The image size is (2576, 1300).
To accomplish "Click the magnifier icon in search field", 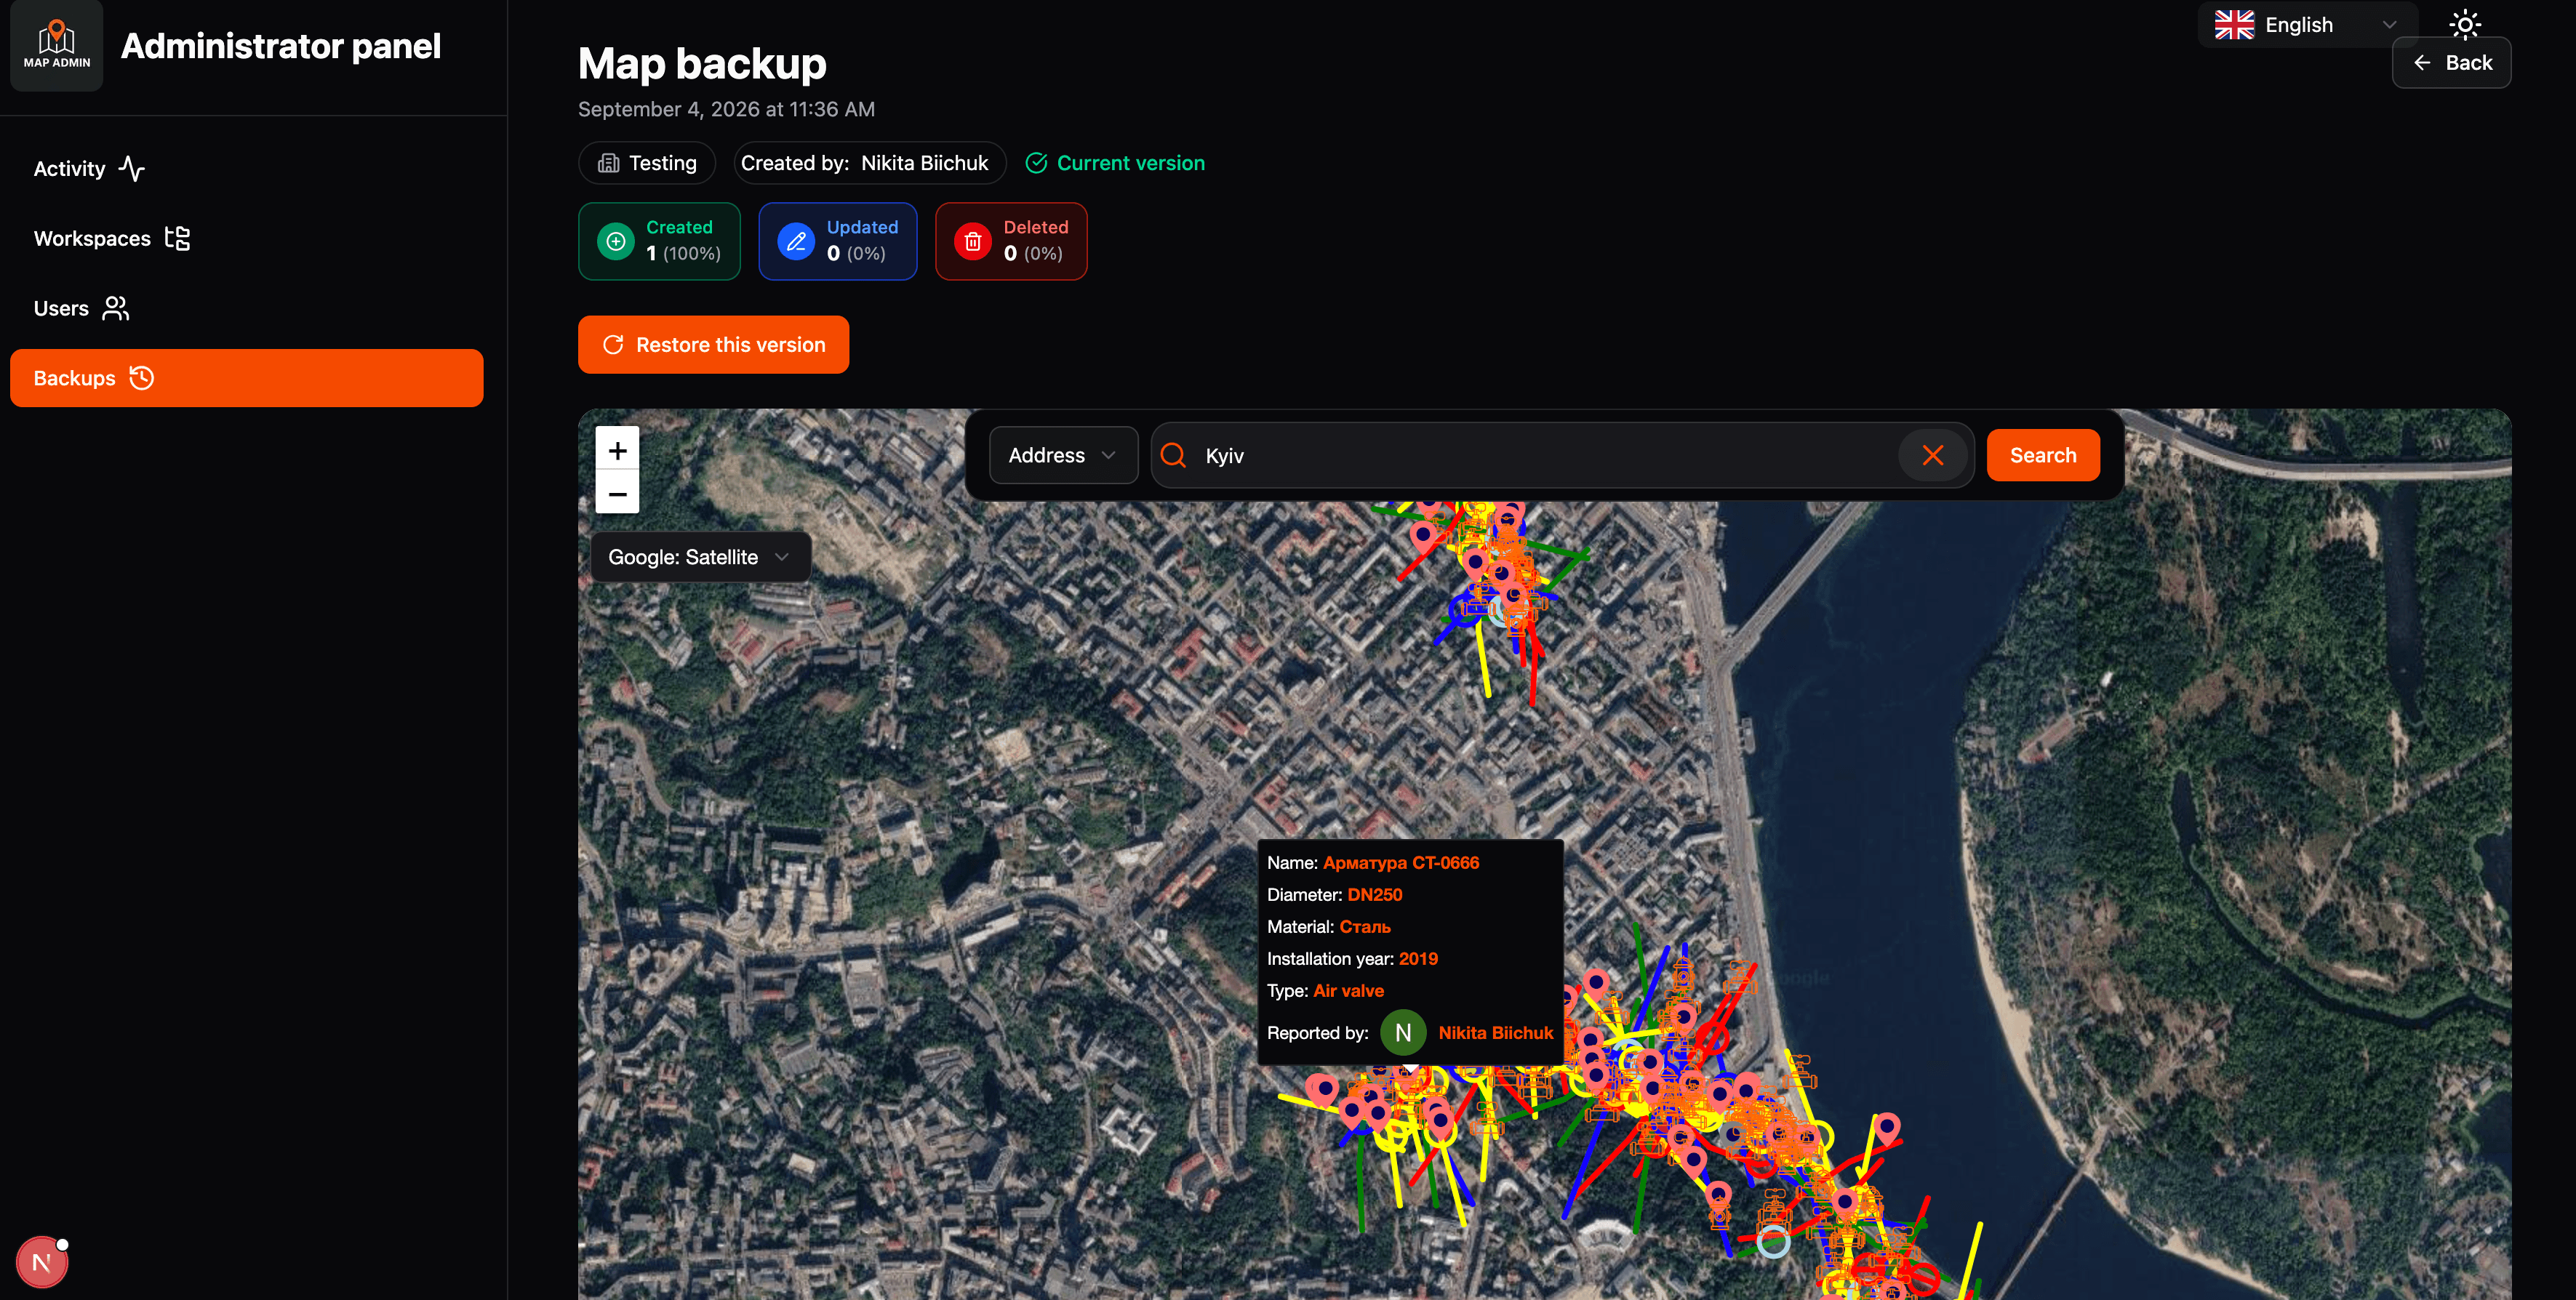I will point(1173,455).
